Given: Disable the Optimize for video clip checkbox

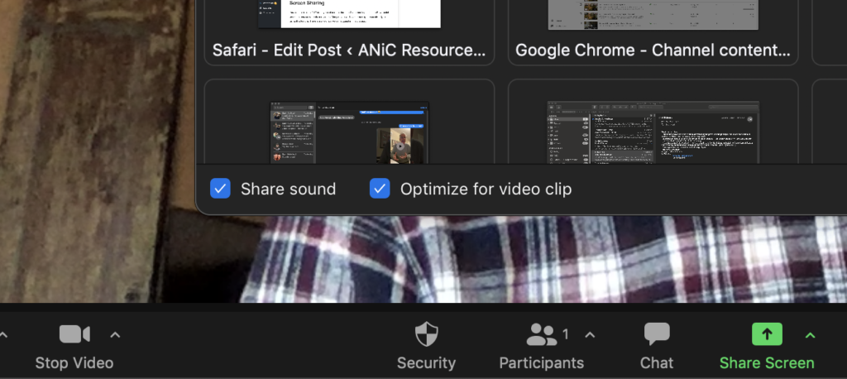Looking at the screenshot, I should pyautogui.click(x=380, y=189).
